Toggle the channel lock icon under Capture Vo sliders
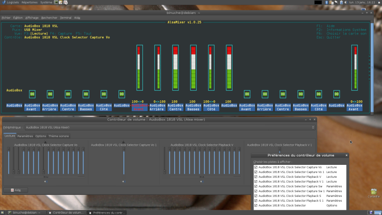 [46, 177]
